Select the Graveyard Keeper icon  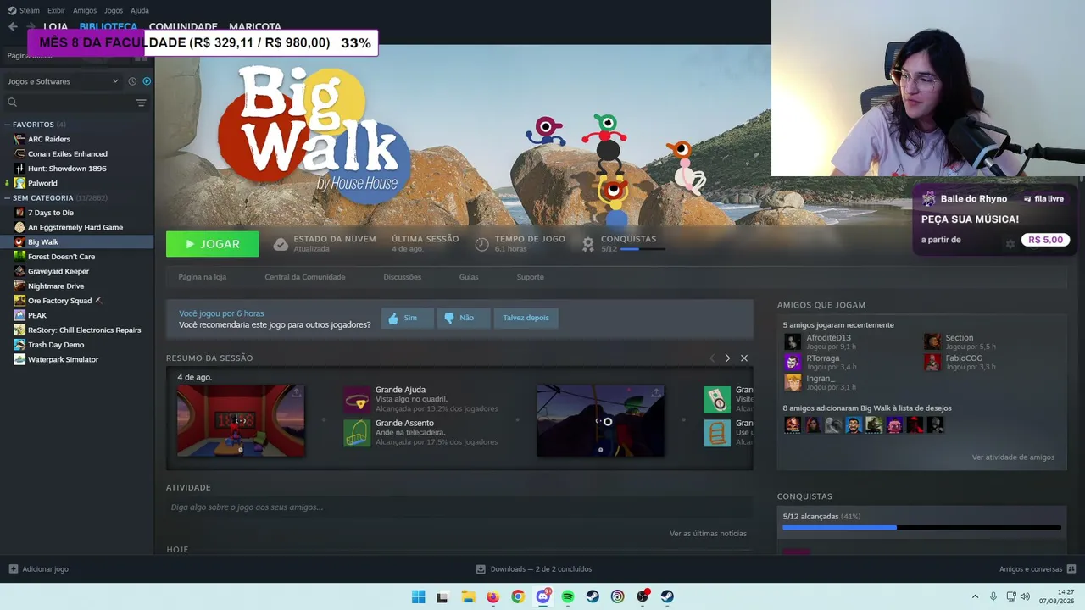point(19,271)
